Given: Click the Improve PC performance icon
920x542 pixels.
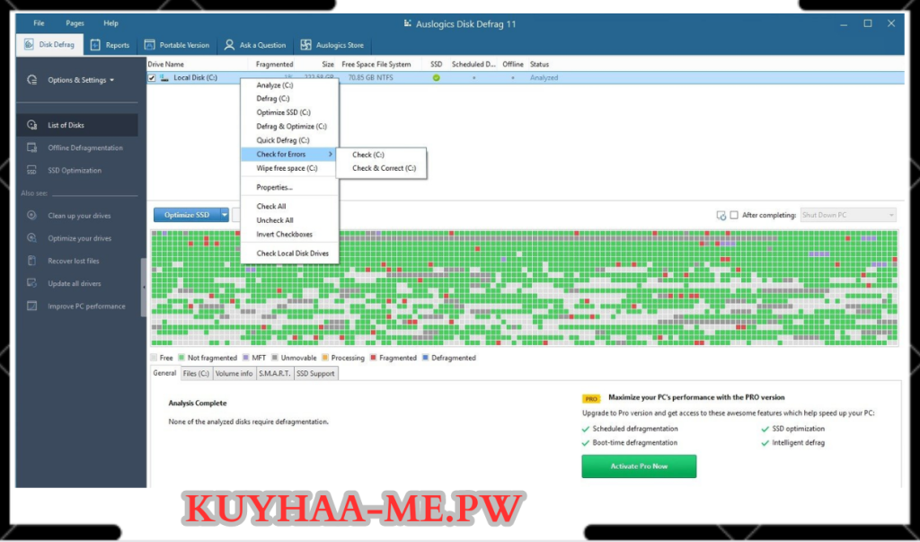Looking at the screenshot, I should click(x=32, y=306).
